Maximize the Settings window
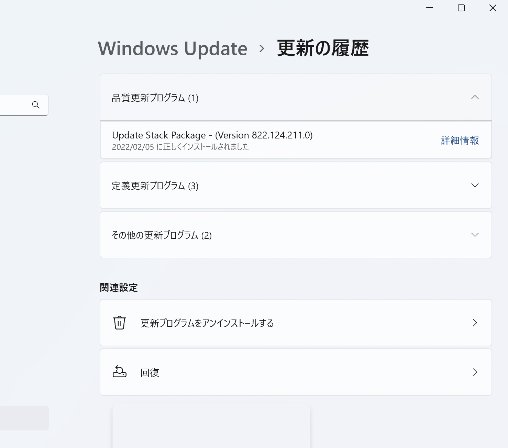Image resolution: width=508 pixels, height=448 pixels. (x=461, y=8)
